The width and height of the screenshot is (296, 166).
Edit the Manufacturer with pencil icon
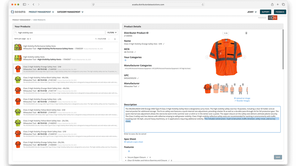[139, 87]
